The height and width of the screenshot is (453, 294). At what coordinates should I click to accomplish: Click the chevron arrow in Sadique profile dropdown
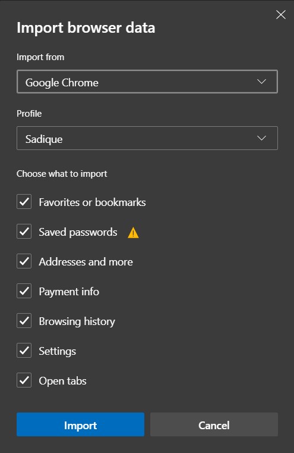click(261, 138)
